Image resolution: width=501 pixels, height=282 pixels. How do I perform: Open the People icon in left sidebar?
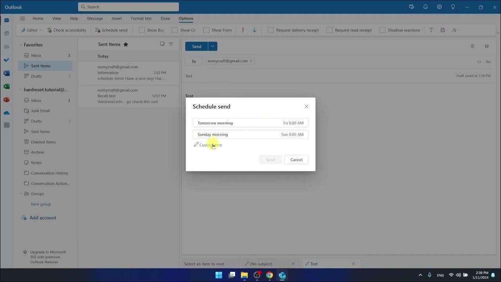(7, 47)
